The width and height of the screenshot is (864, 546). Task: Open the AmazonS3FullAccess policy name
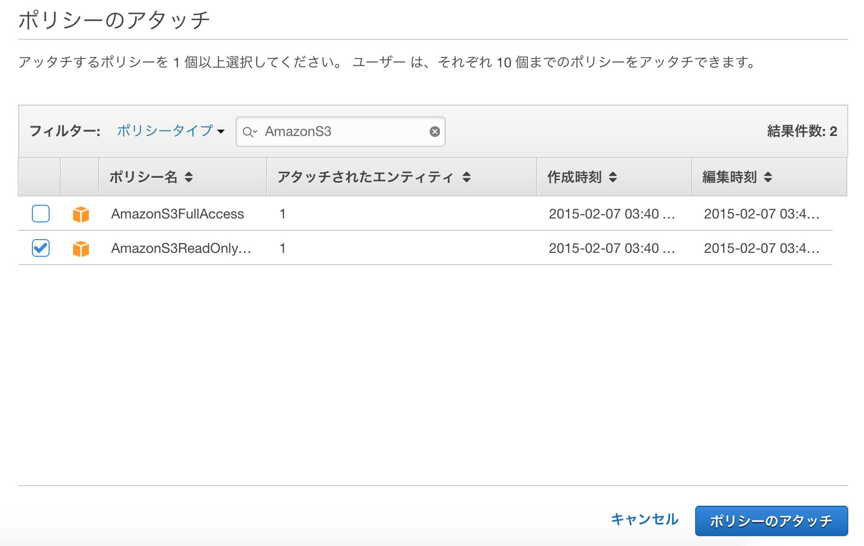click(x=177, y=214)
